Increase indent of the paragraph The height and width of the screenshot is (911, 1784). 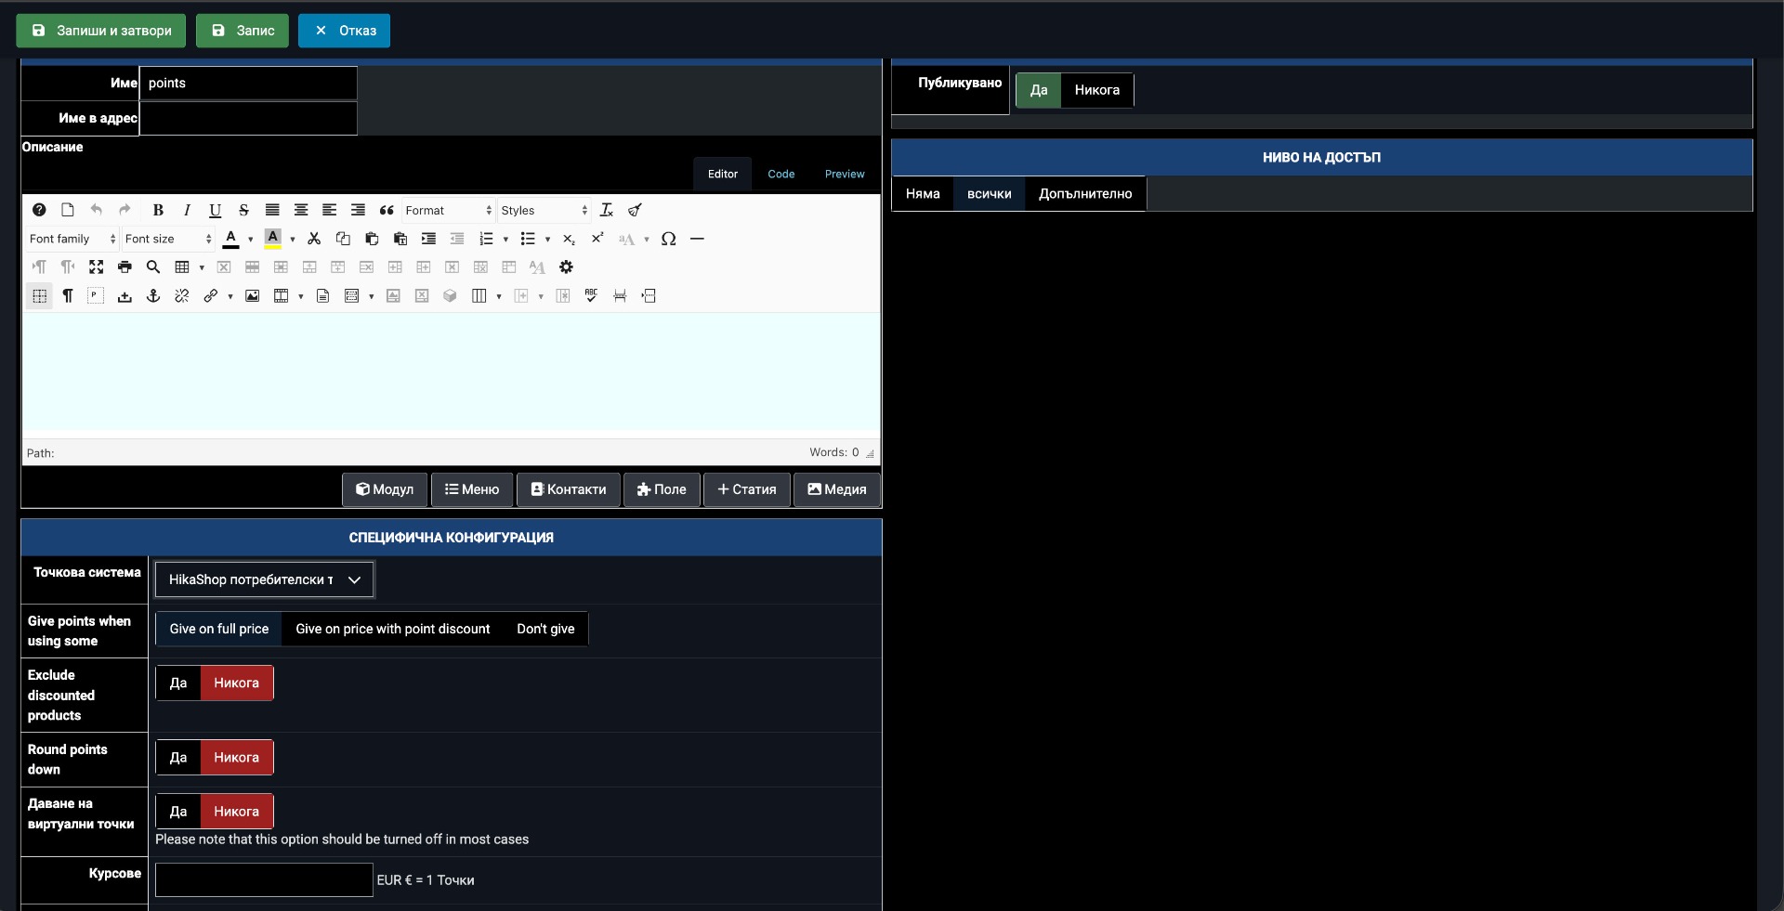(428, 239)
